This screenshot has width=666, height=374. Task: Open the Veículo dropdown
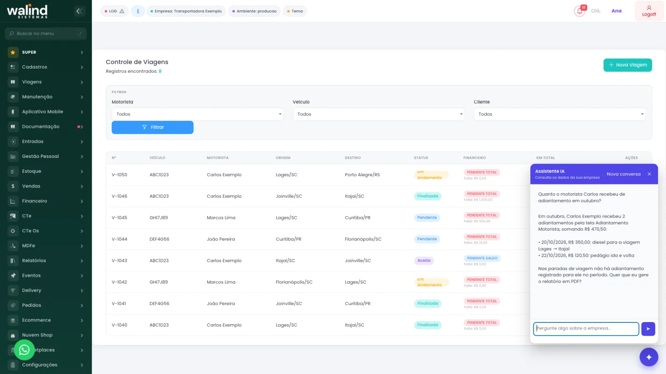coord(379,114)
